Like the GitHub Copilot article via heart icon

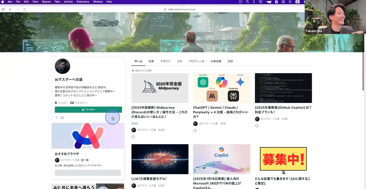click(257, 126)
